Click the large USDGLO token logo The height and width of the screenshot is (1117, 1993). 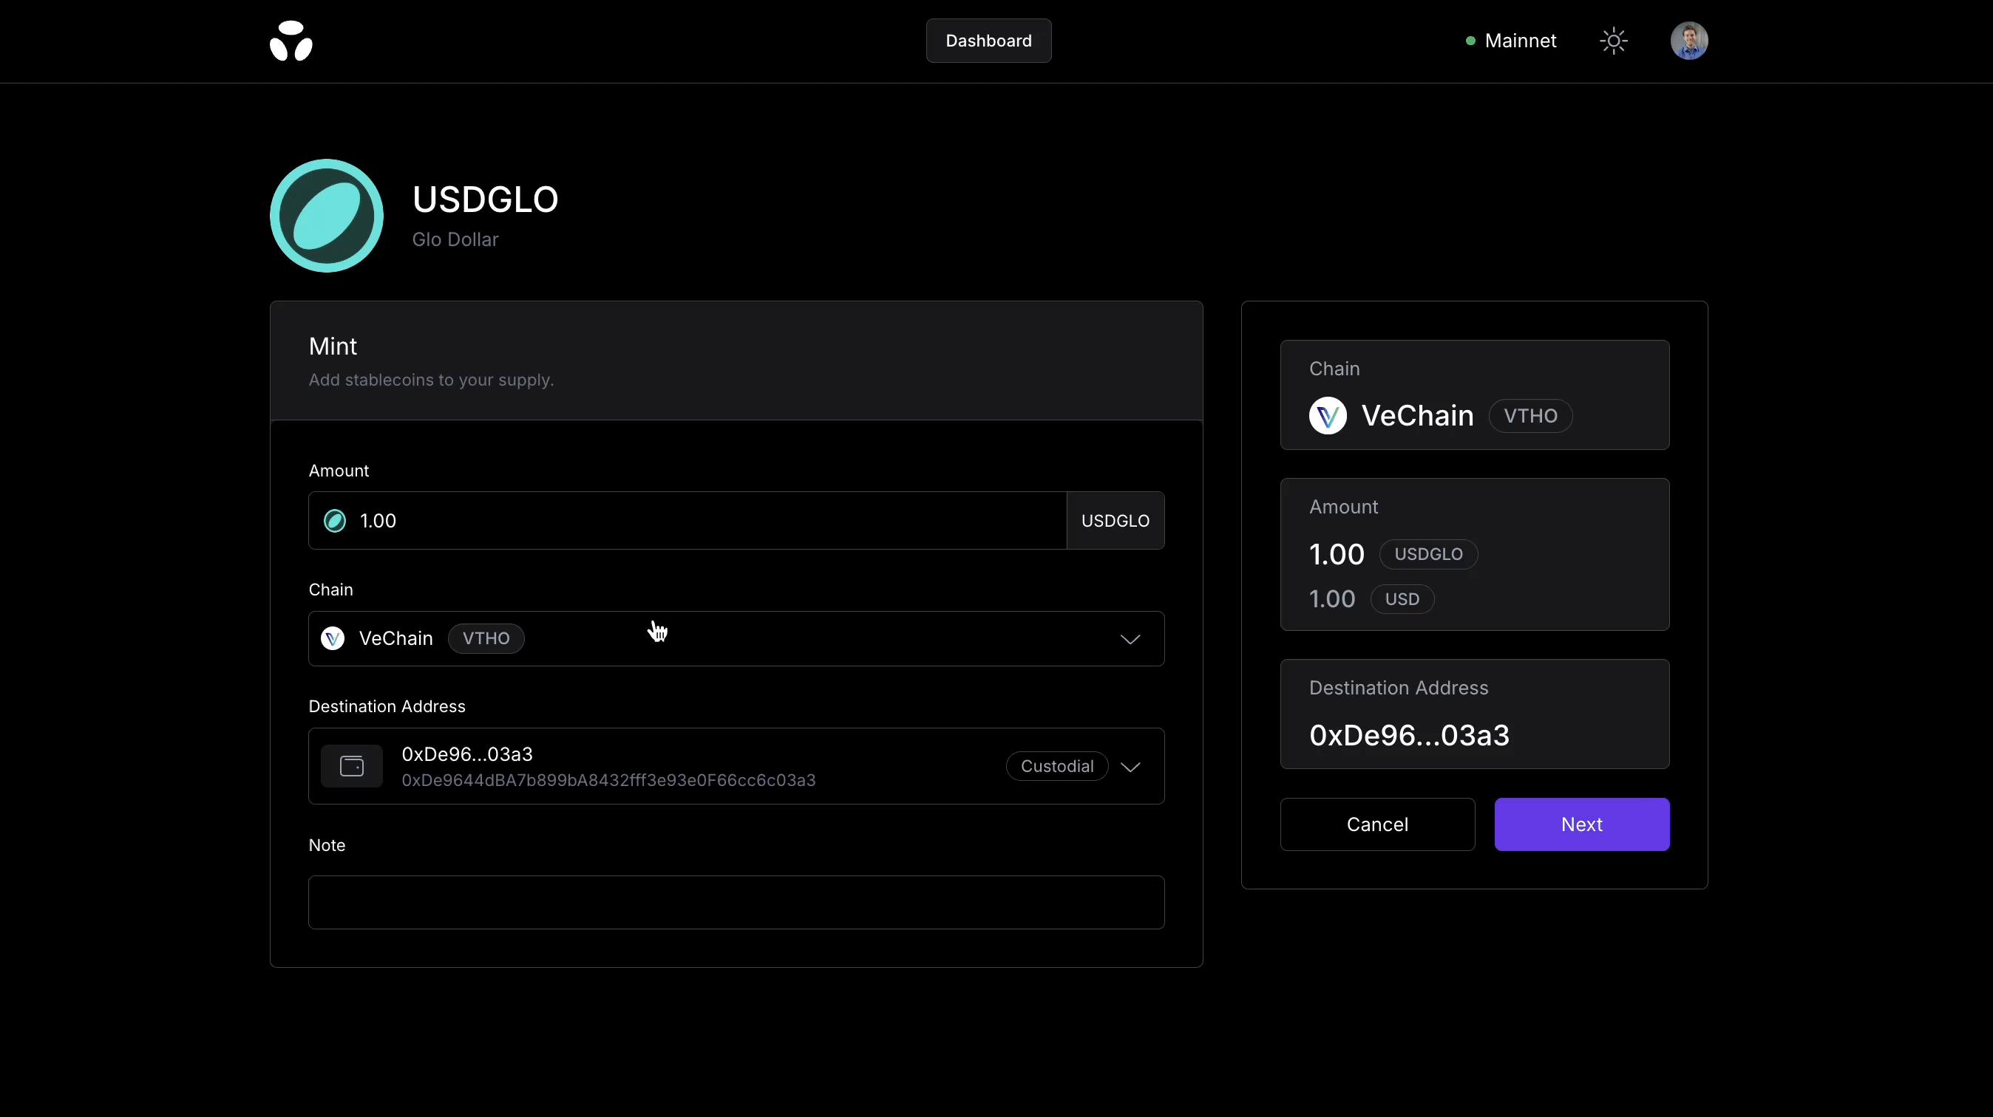click(327, 216)
